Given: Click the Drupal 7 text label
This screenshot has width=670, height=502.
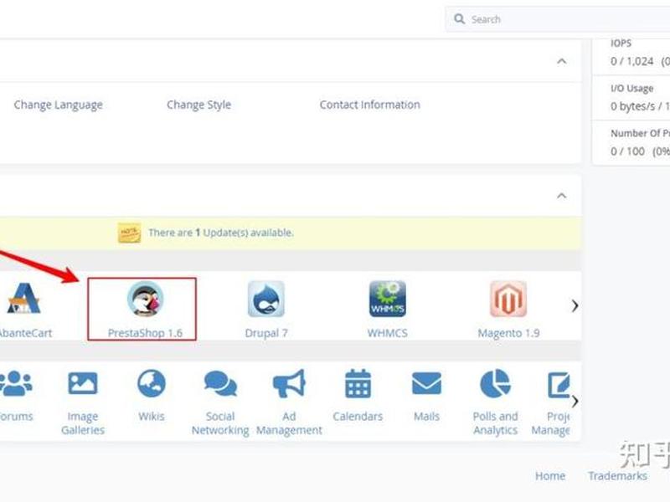Looking at the screenshot, I should coord(266,333).
